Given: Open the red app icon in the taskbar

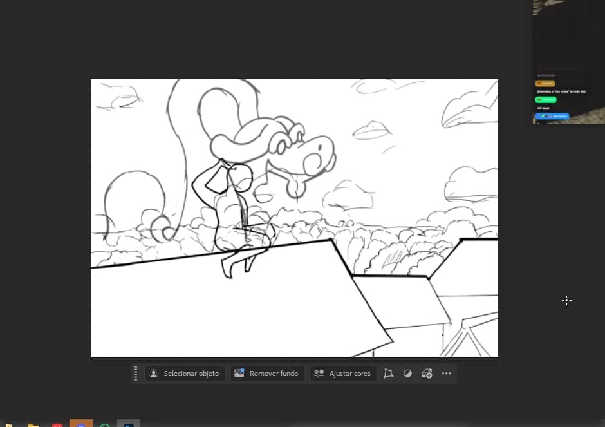Looking at the screenshot, I should click(57, 424).
